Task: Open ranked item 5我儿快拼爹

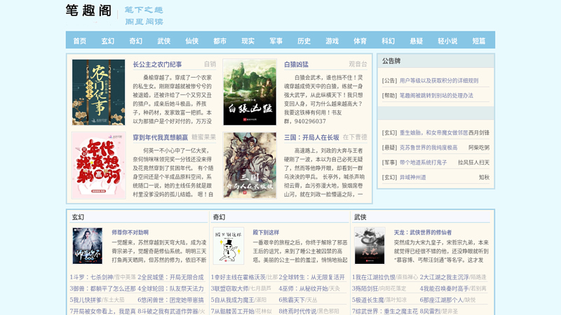Action: [86, 300]
